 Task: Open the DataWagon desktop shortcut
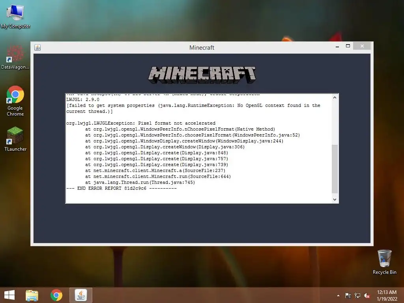15,57
